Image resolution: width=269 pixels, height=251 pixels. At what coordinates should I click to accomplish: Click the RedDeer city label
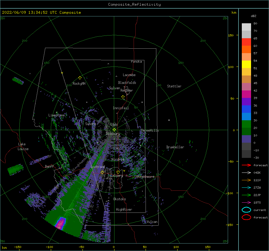point(127,90)
